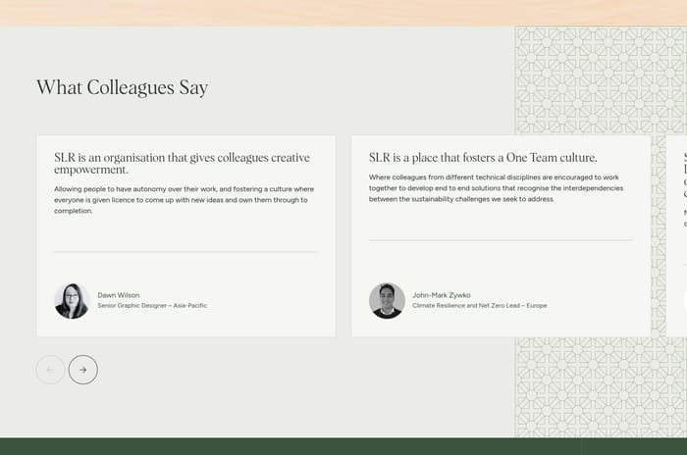Image resolution: width=687 pixels, height=455 pixels.
Task: Click Dawn Wilson's profile photo
Action: click(72, 301)
